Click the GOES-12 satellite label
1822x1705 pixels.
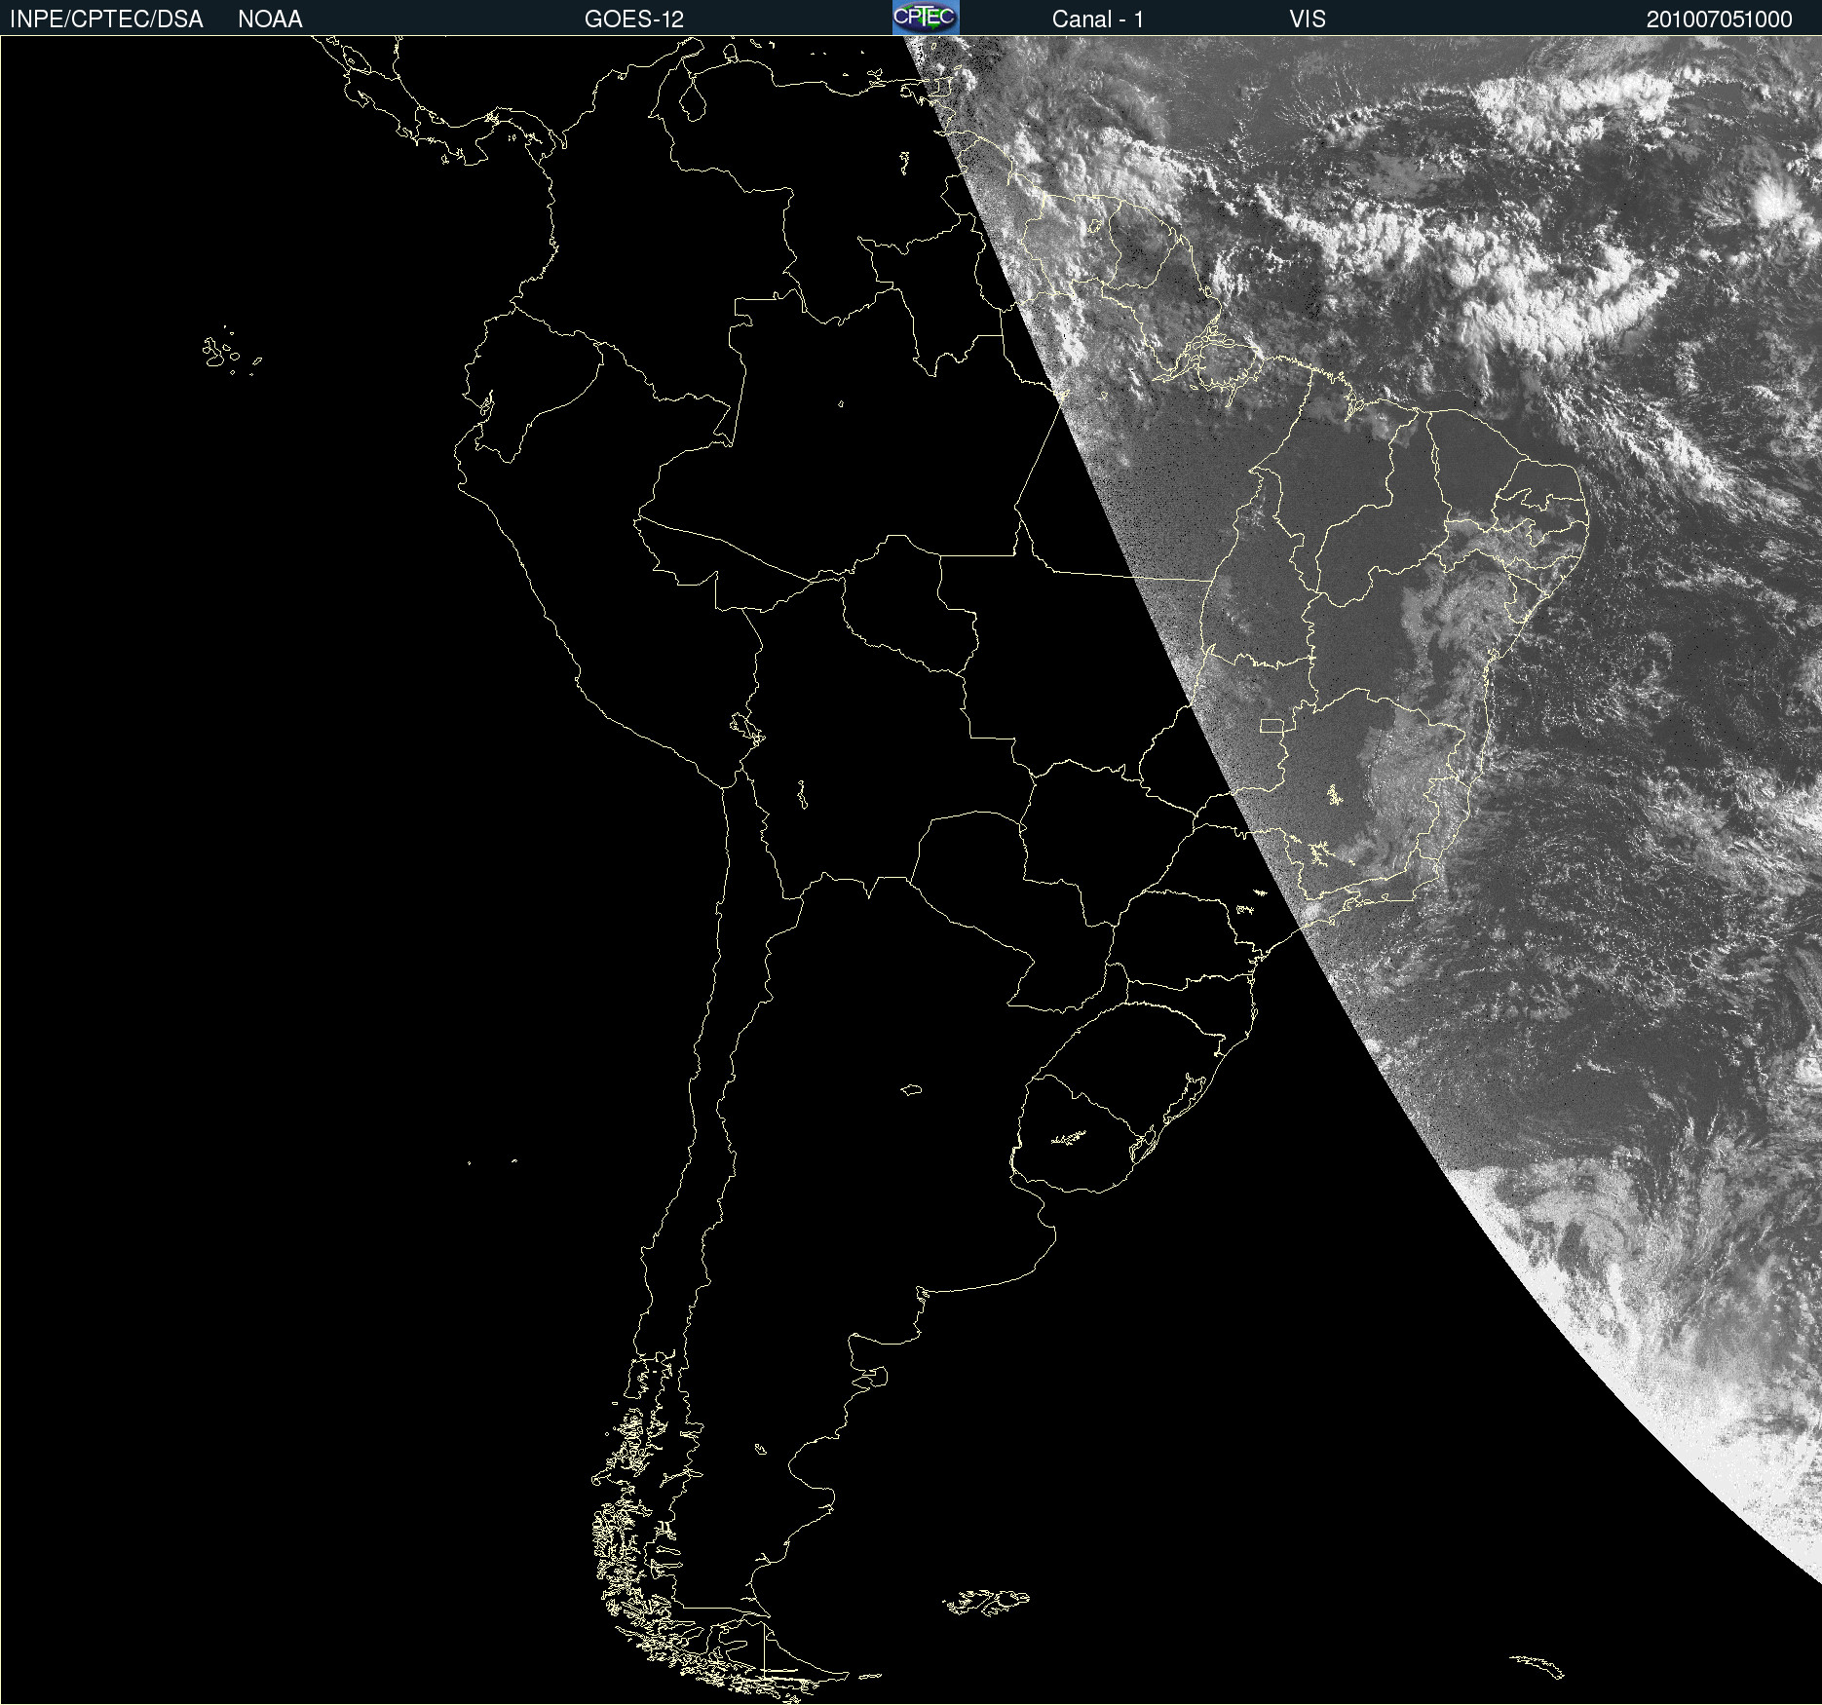tap(634, 19)
